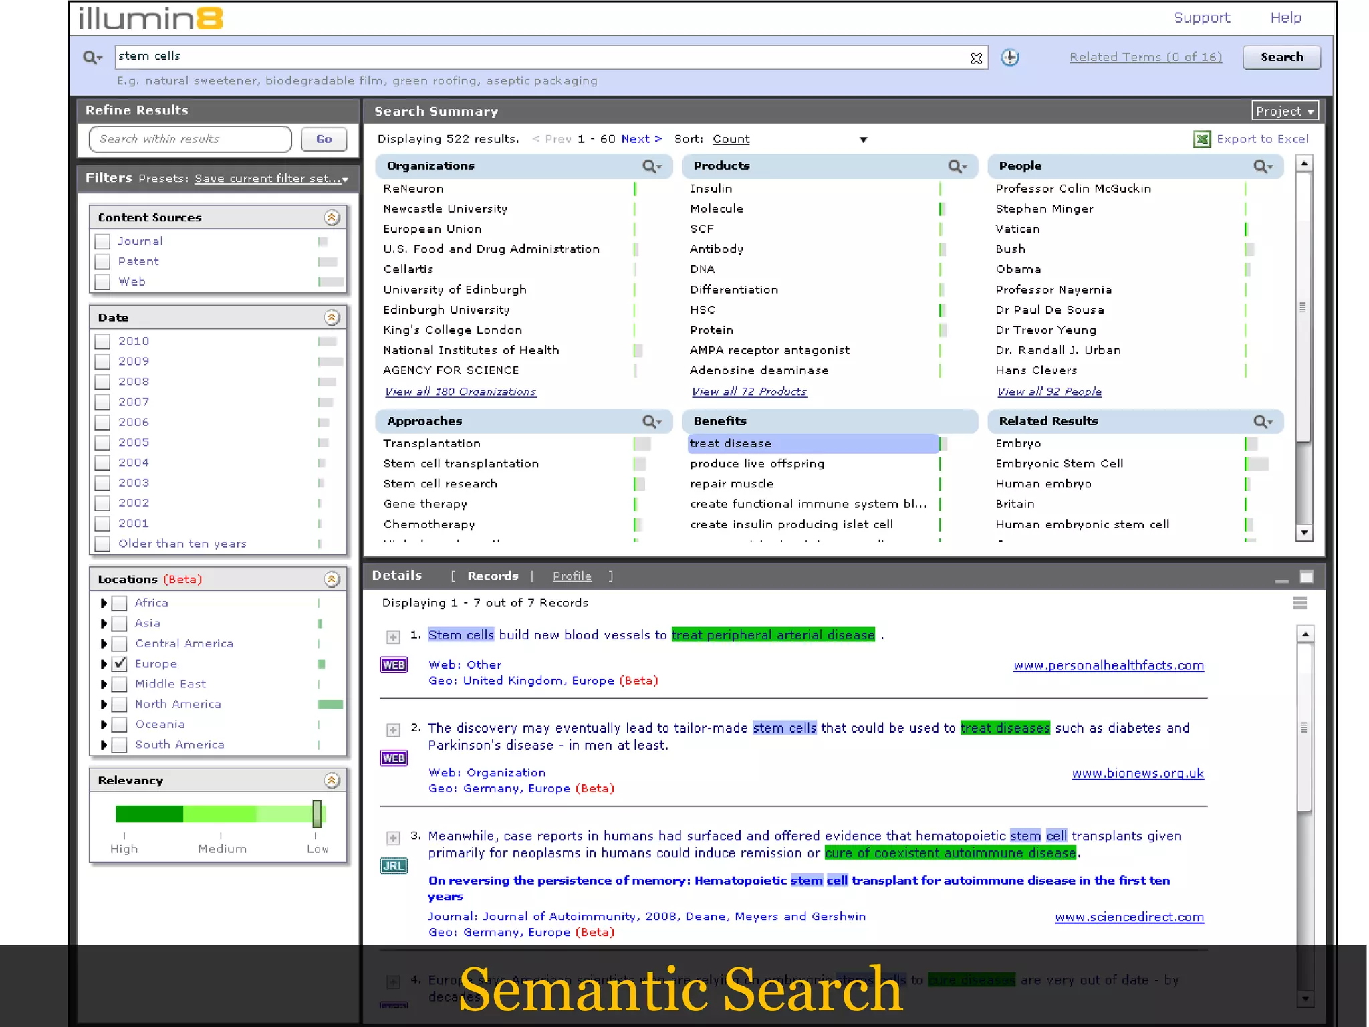Click the Export to Excel icon
The height and width of the screenshot is (1027, 1369).
[x=1202, y=139]
